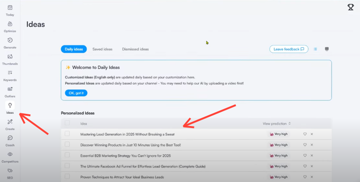The width and height of the screenshot is (360, 182).
Task: Click the Welcome to Daily Ideas heading
Action: click(96, 67)
